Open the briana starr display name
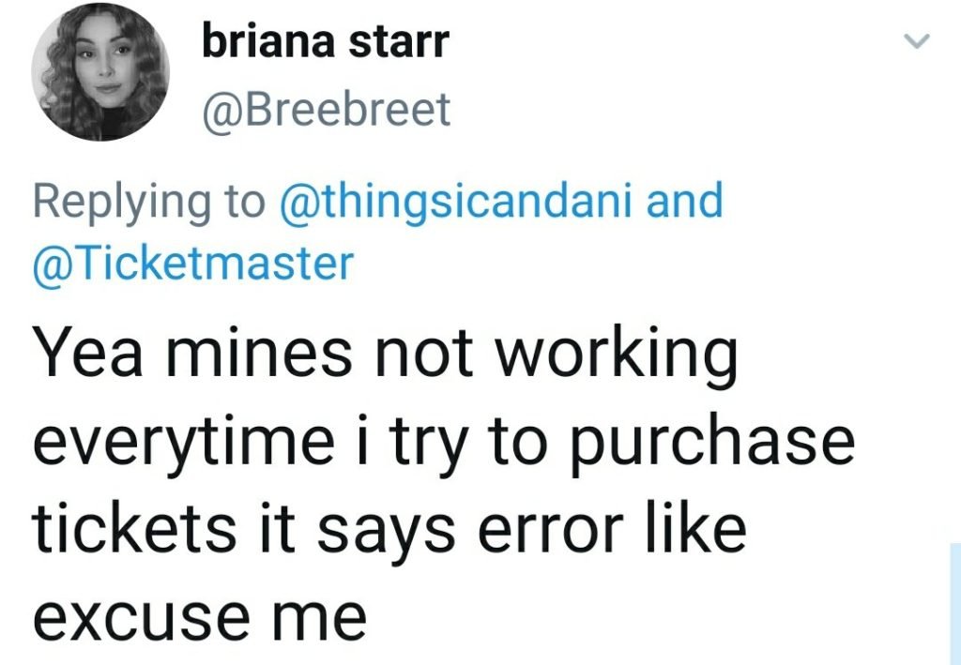Screen dimensions: 961x665 [326, 44]
